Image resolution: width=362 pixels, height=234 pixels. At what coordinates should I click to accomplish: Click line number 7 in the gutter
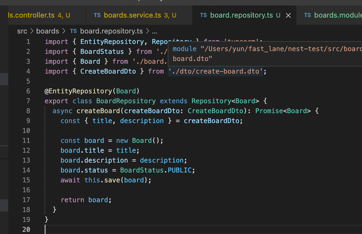tap(28, 101)
